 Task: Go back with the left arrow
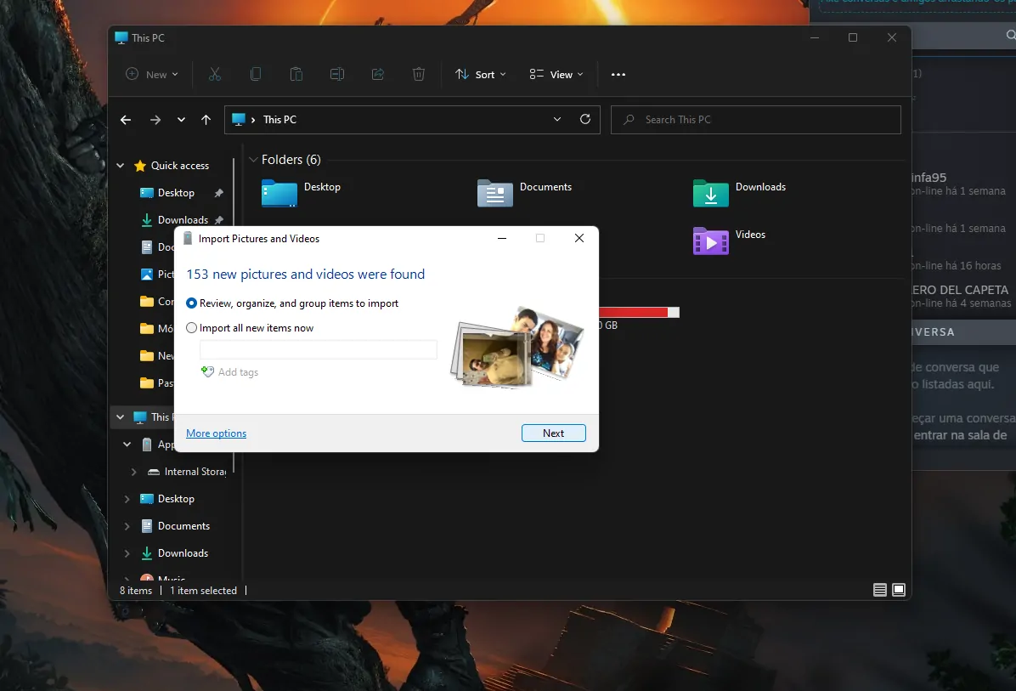[126, 120]
